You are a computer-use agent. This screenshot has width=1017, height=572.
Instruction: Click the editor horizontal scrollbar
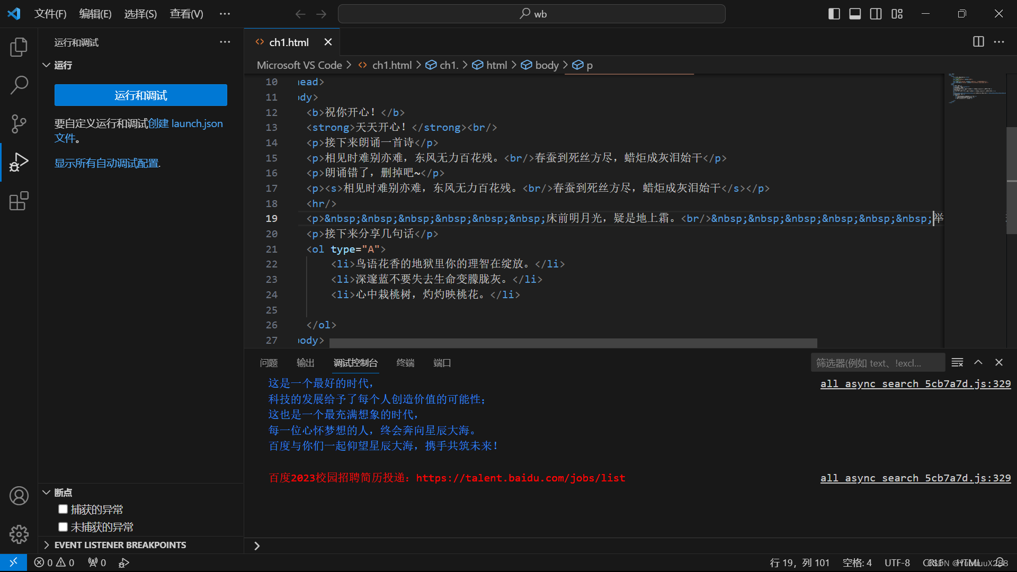click(x=573, y=343)
